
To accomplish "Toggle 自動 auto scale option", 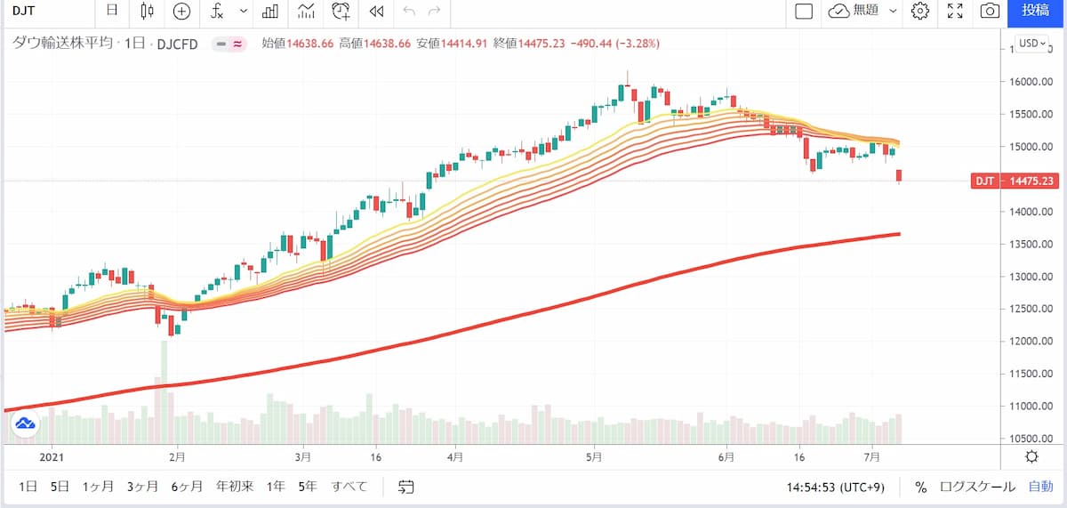I will tap(1041, 487).
